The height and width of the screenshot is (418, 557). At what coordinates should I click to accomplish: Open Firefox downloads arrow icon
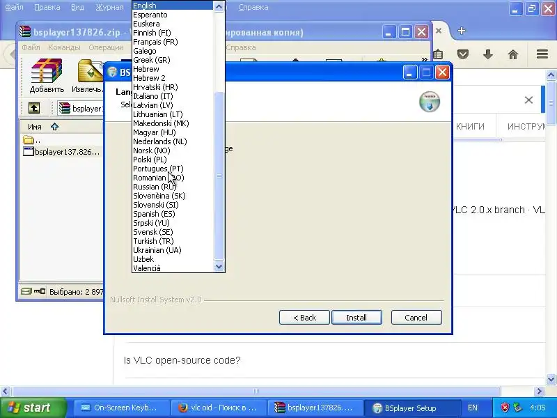(x=488, y=54)
